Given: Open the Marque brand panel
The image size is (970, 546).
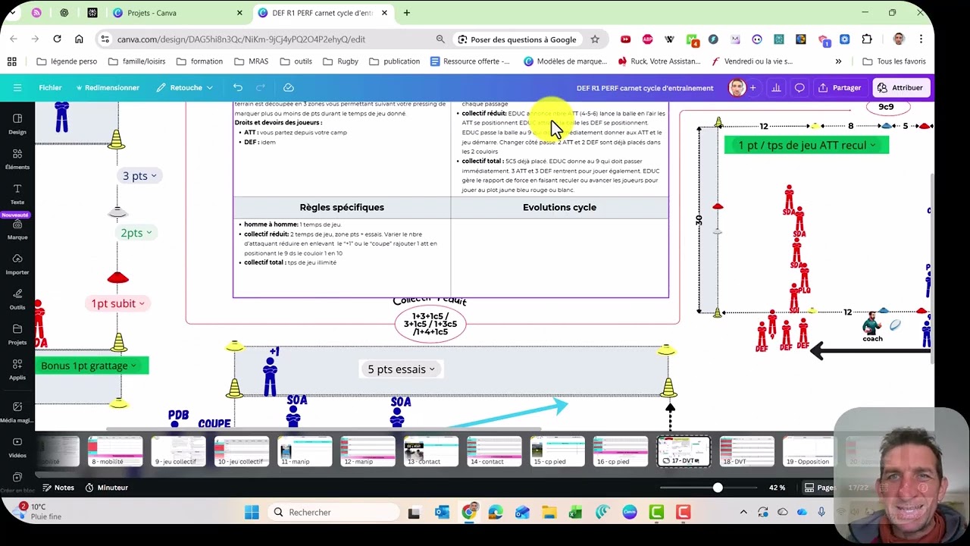Looking at the screenshot, I should pyautogui.click(x=17, y=228).
